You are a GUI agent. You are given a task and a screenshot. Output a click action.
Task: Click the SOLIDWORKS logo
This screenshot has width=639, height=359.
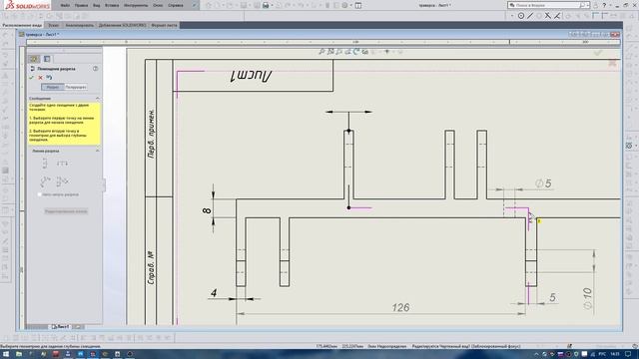tap(27, 5)
